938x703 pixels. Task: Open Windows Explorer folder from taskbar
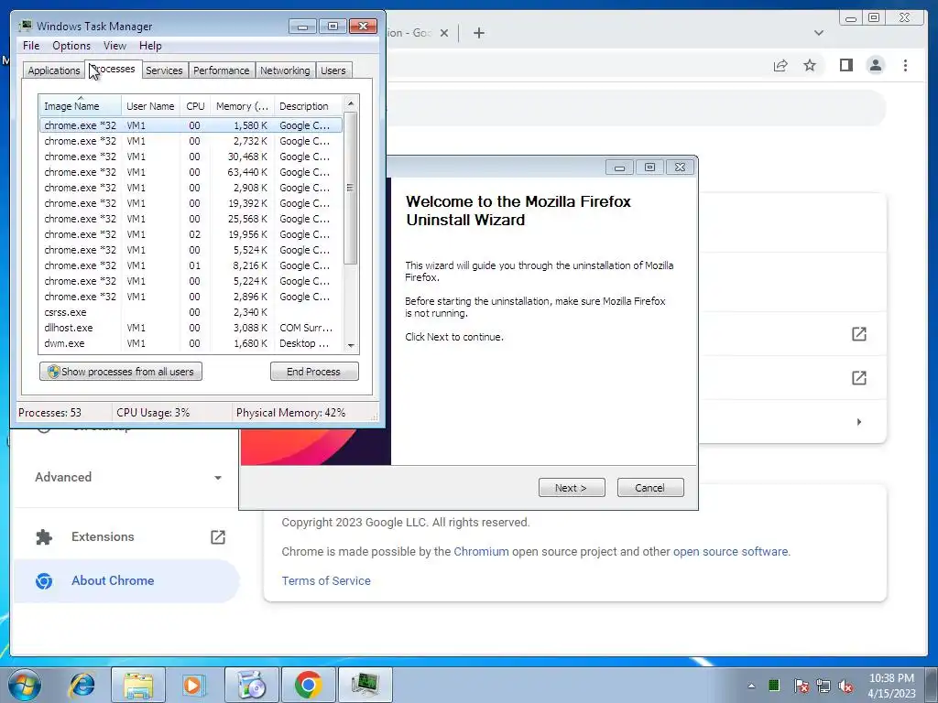pyautogui.click(x=138, y=685)
